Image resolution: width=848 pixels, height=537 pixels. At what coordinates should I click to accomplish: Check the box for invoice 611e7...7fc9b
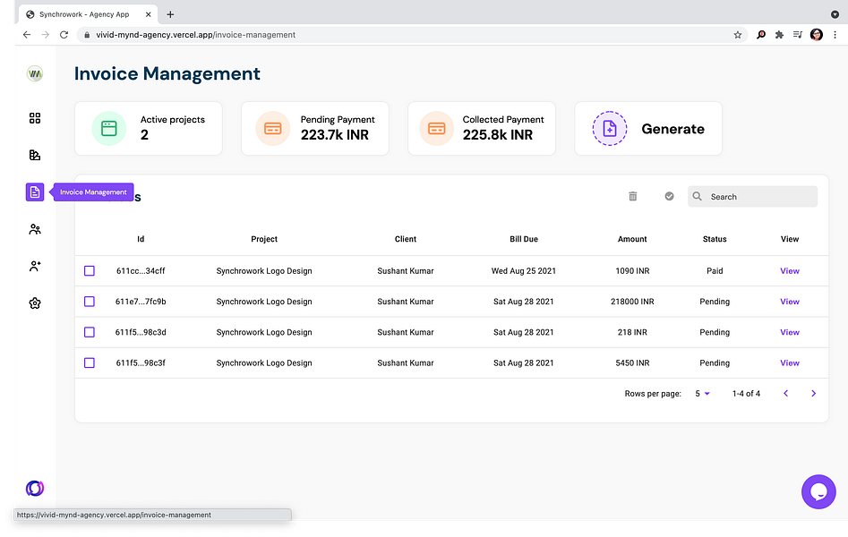coord(90,302)
